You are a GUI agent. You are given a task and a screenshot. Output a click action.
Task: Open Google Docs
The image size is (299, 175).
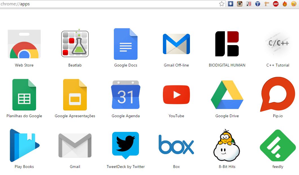126,44
